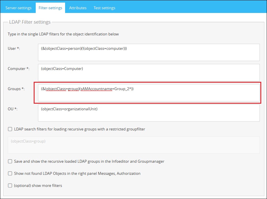Click the underlined sAMAccountname text in Groups filter
267x199 pixels.
pos(96,89)
